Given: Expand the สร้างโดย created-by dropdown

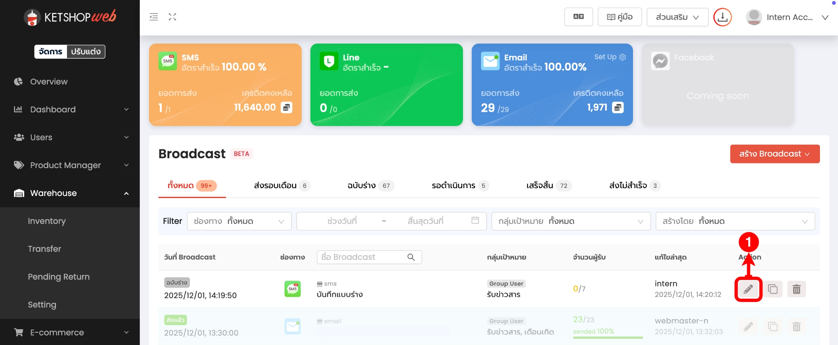Looking at the screenshot, I should tap(735, 221).
